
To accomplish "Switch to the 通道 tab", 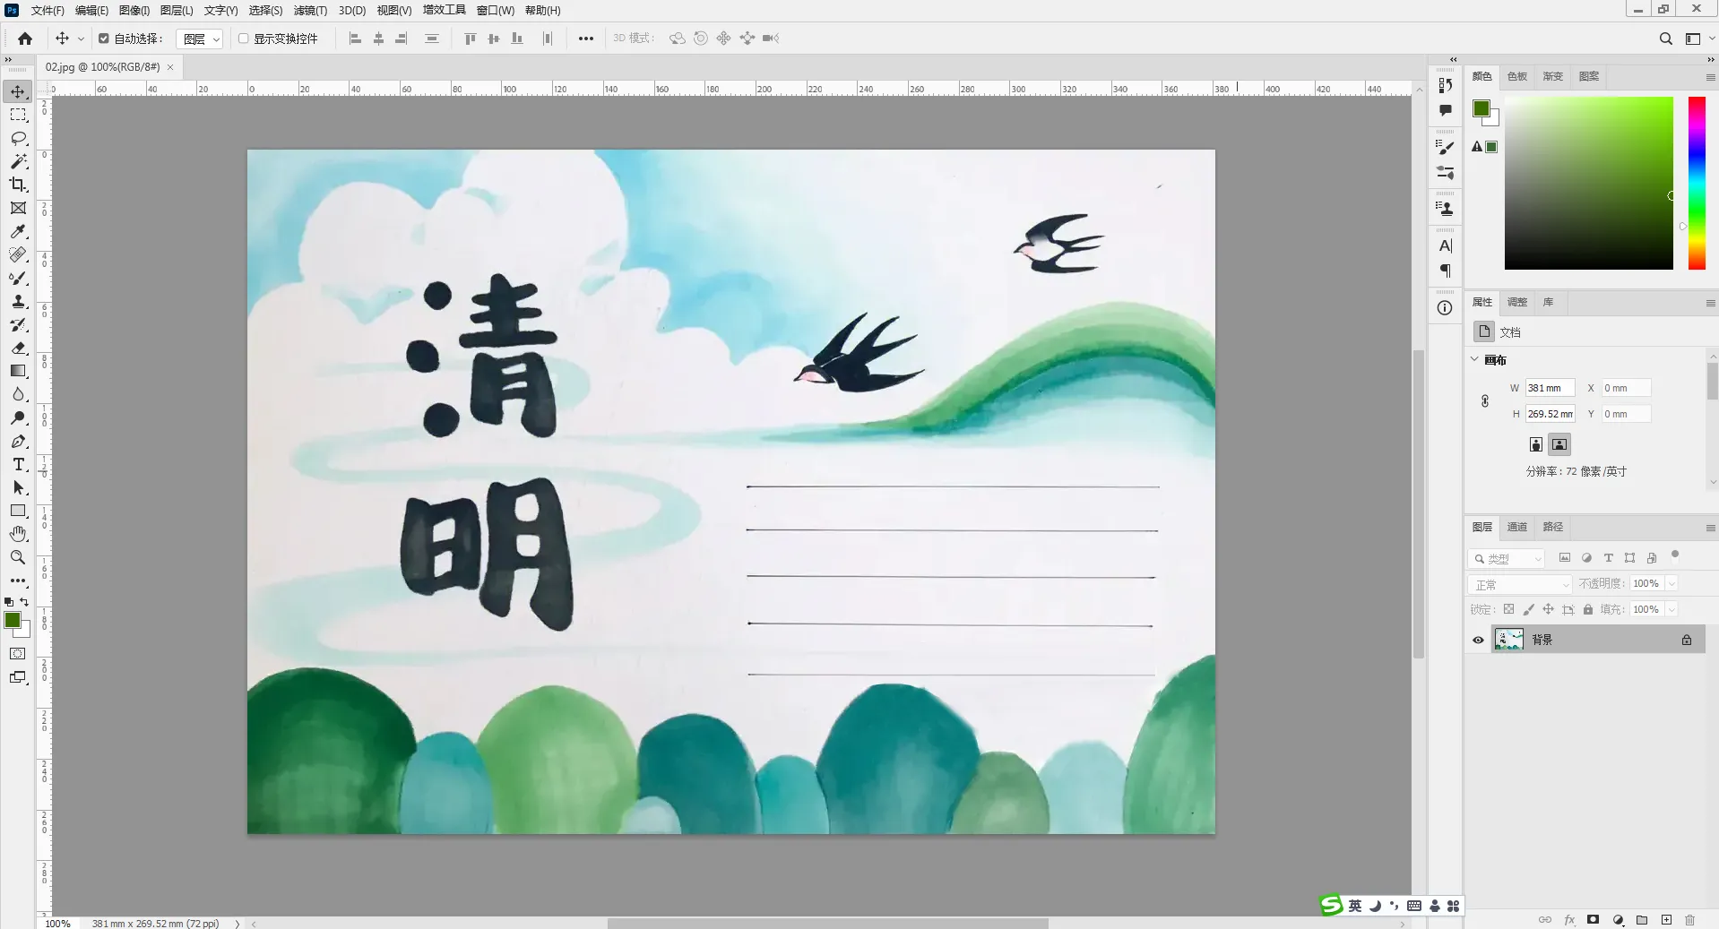I will (x=1517, y=527).
